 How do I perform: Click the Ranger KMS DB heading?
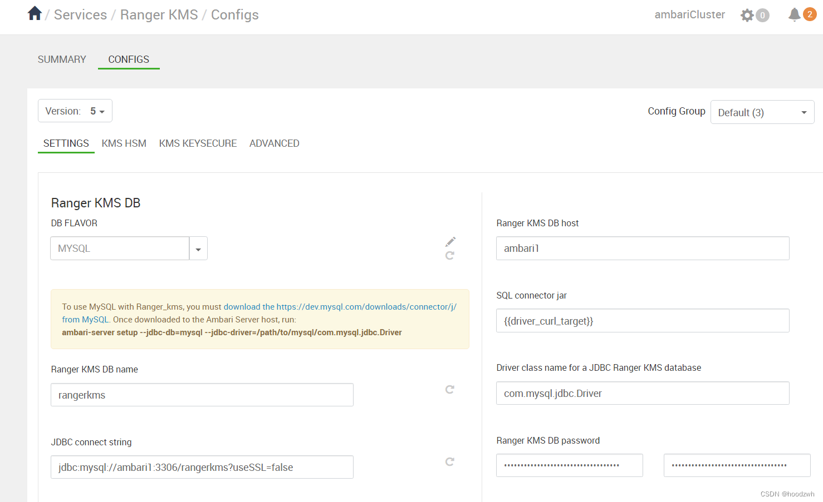(96, 203)
